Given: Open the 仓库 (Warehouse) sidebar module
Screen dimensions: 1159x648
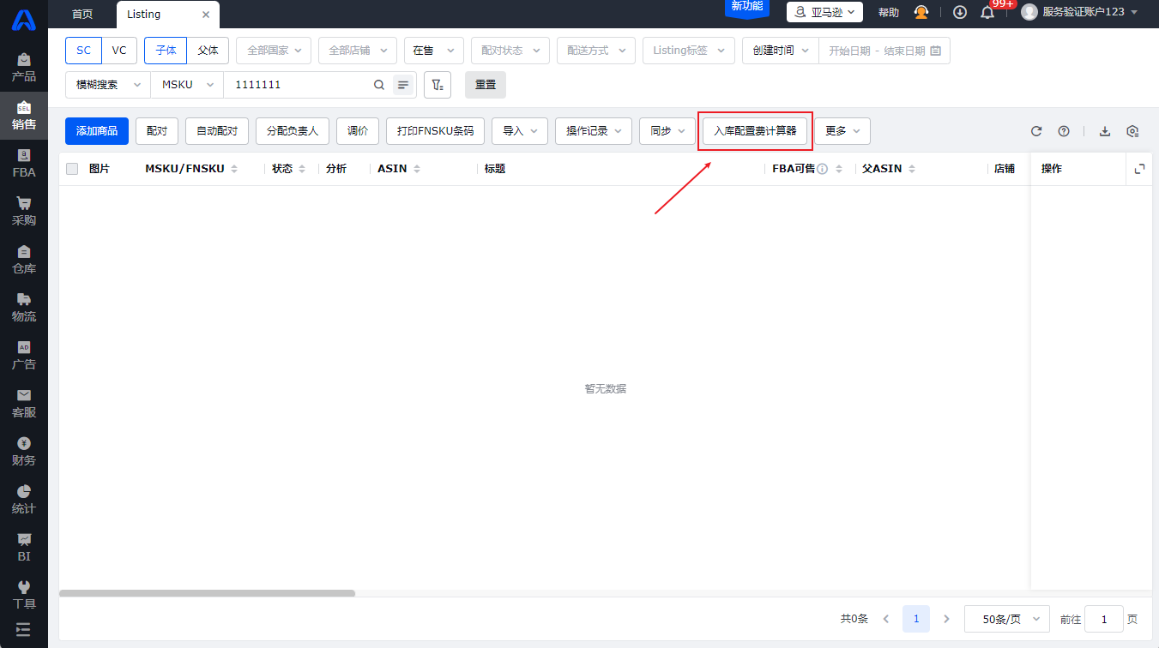Looking at the screenshot, I should (x=24, y=260).
